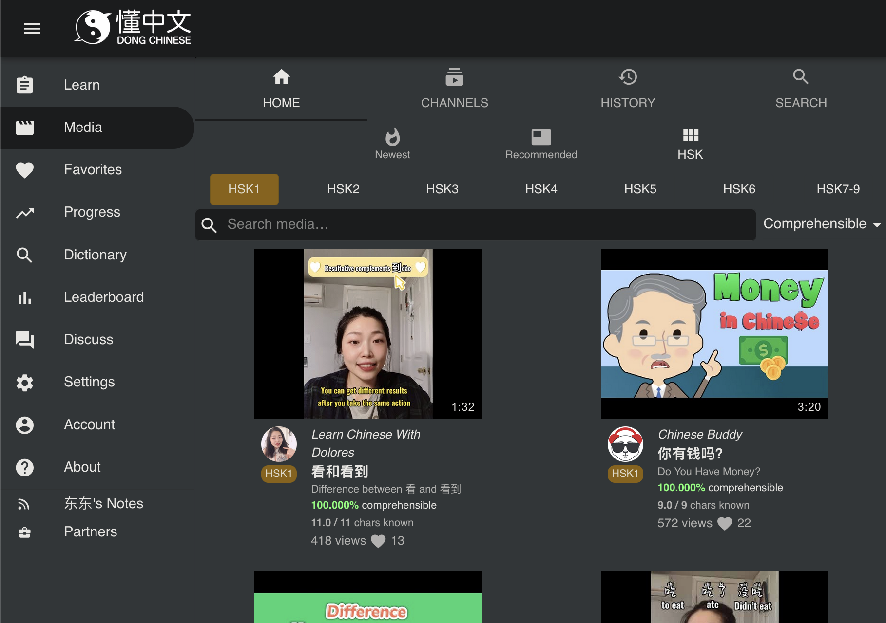Open the Learn Chinese With Dolores channel
Image resolution: width=886 pixels, height=623 pixels.
(366, 443)
